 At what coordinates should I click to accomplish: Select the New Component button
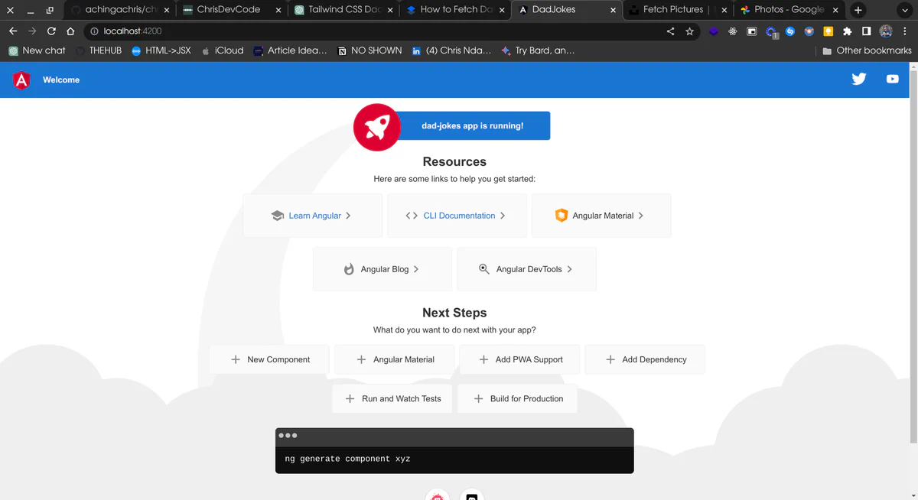click(269, 359)
